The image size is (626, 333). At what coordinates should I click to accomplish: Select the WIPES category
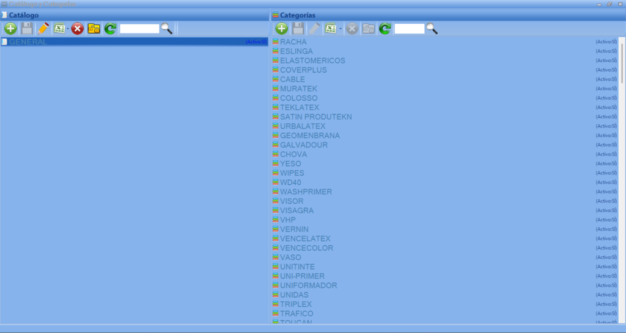coord(445,173)
